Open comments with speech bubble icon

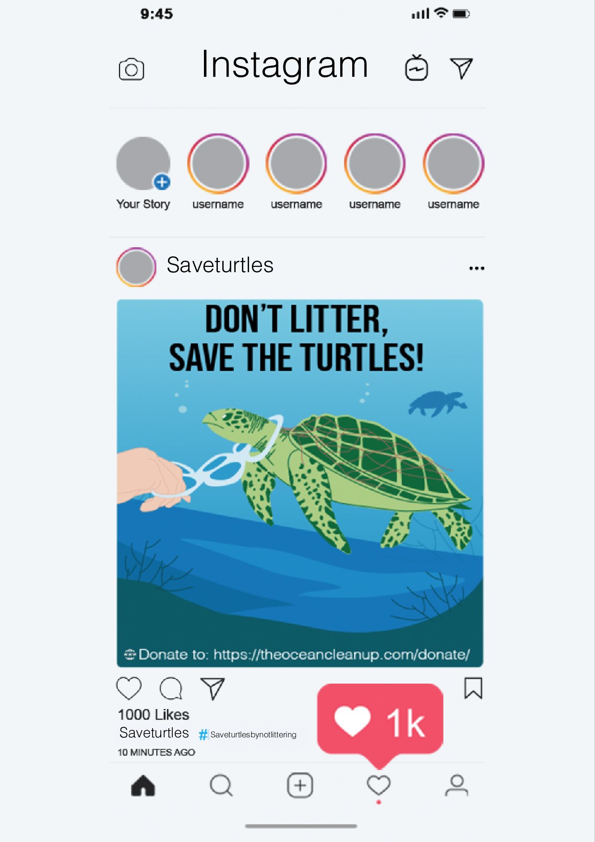point(171,688)
